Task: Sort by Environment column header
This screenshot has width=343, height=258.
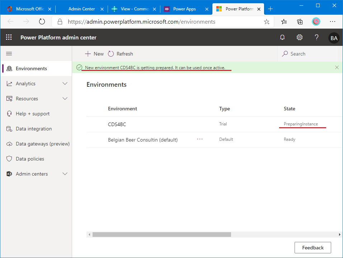Action: [x=122, y=109]
